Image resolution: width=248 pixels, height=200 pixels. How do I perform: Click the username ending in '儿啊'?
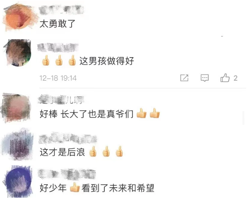[x=61, y=100]
